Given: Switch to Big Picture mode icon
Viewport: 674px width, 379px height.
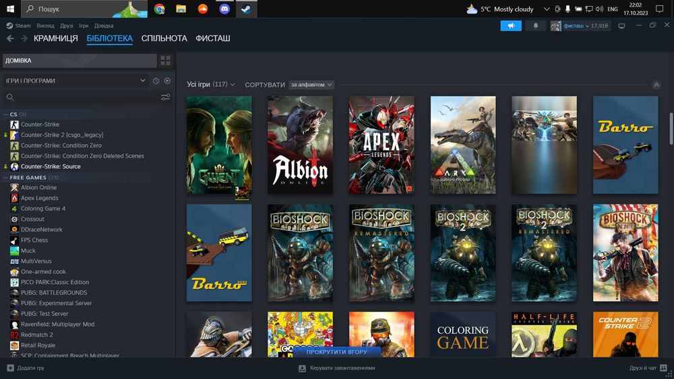Looking at the screenshot, I should pyautogui.click(x=621, y=26).
